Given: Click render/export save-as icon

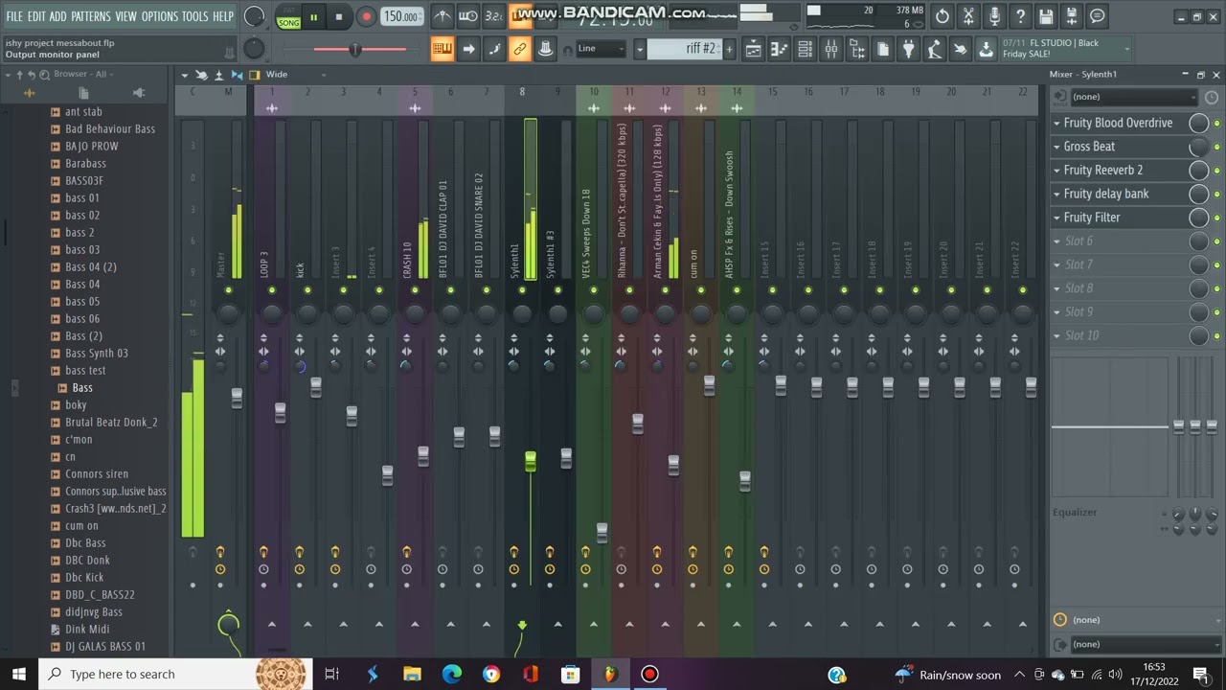Looking at the screenshot, I should [1072, 16].
